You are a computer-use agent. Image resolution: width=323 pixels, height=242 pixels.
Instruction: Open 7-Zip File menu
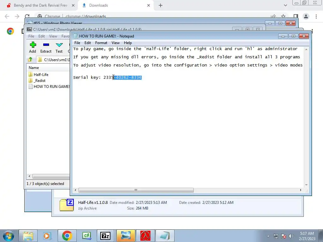pos(31,36)
